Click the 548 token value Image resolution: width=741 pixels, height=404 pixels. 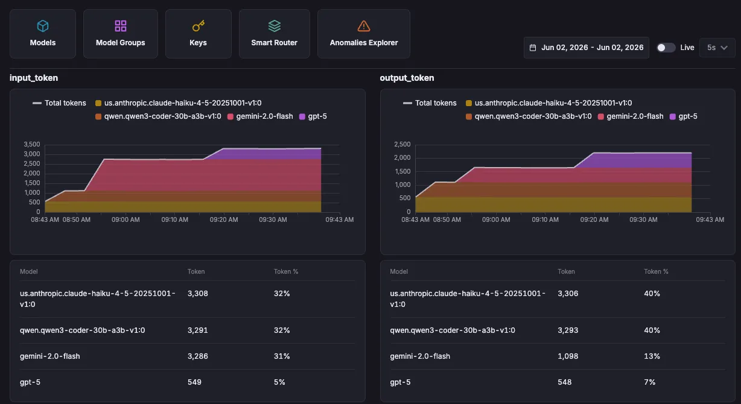coord(565,382)
